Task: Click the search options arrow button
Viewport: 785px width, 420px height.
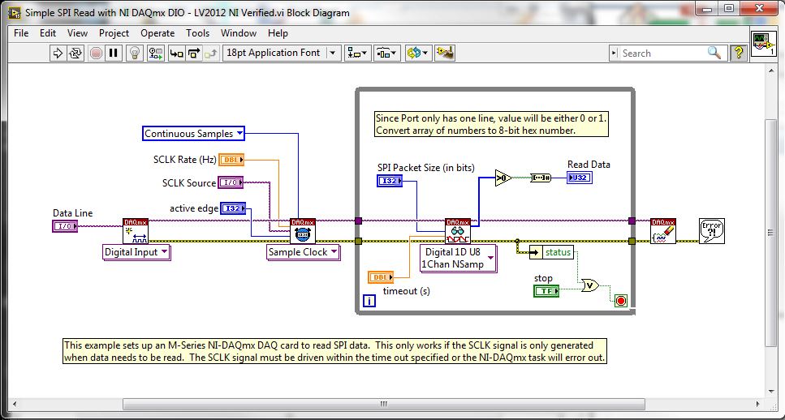Action: pyautogui.click(x=615, y=53)
